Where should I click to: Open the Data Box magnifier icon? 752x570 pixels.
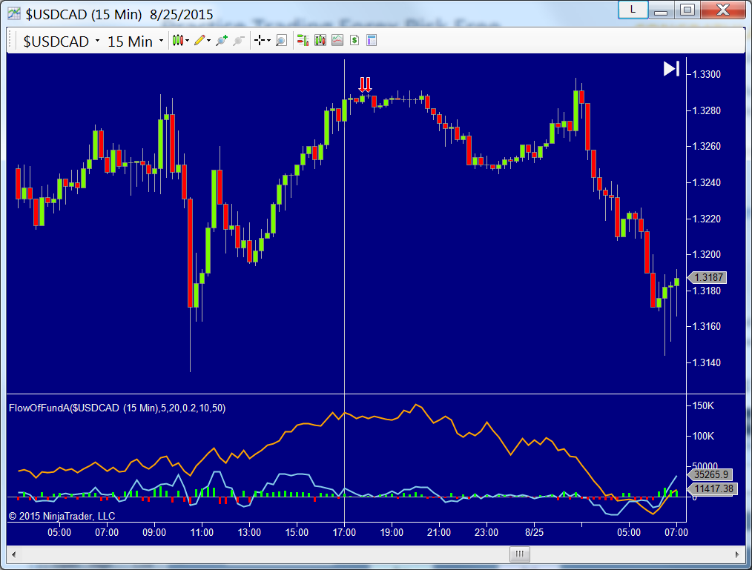click(x=281, y=40)
